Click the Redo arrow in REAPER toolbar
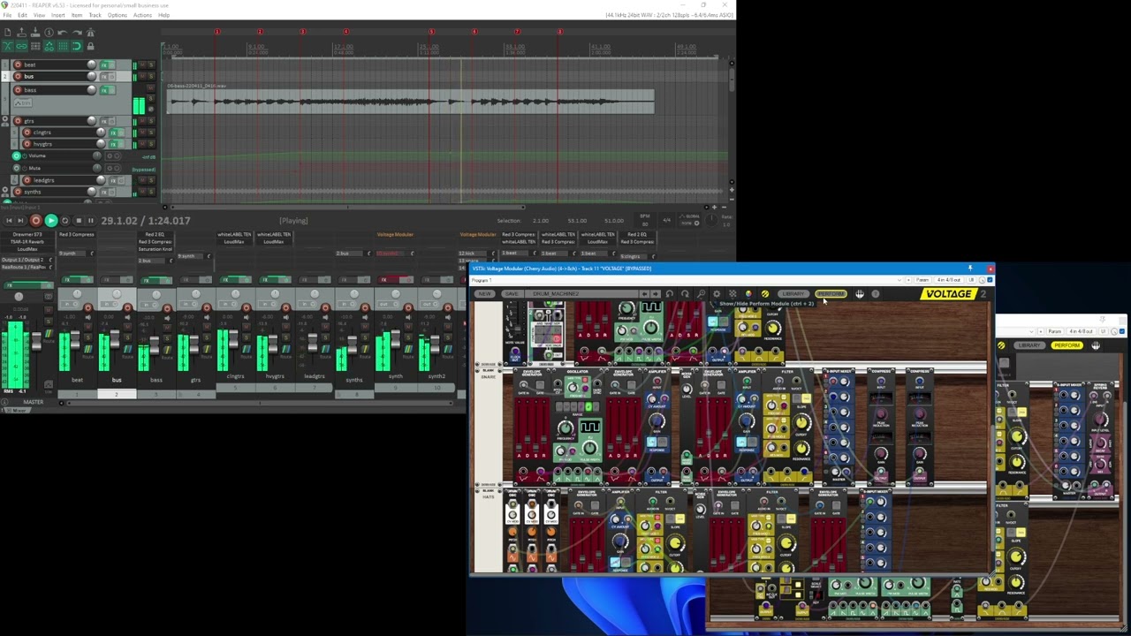The width and height of the screenshot is (1131, 636). [77, 33]
